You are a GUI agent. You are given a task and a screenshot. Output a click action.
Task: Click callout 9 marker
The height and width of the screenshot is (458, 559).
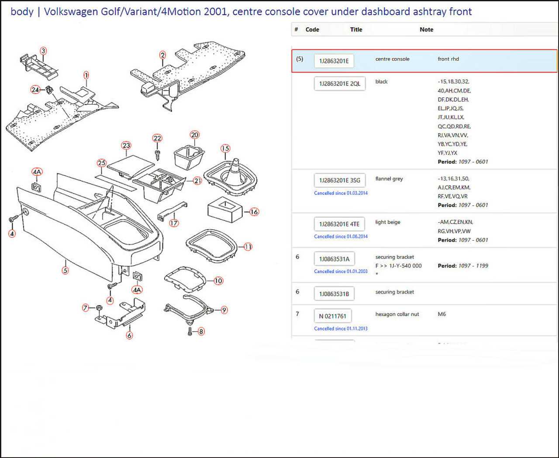[x=224, y=310]
